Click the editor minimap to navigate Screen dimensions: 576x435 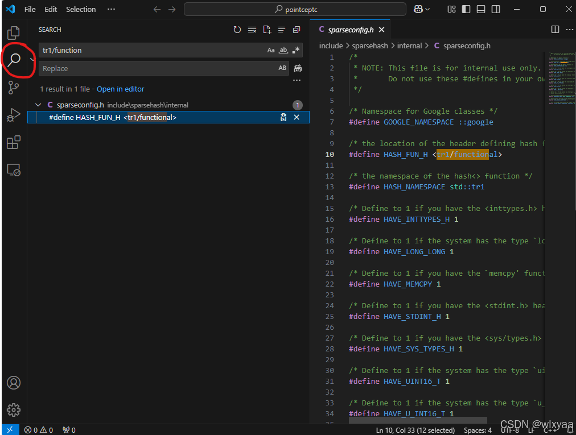pyautogui.click(x=561, y=85)
